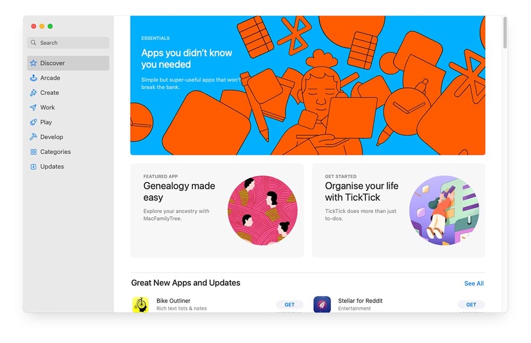Viewport: 531px width, 343px height.
Task: Select the Create paintbrush icon
Action: [x=33, y=93]
